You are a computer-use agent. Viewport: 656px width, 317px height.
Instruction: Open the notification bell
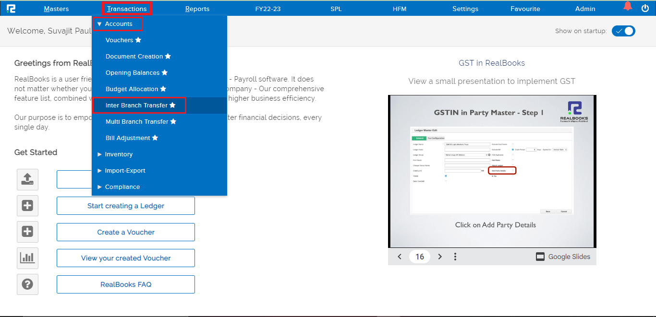(628, 7)
